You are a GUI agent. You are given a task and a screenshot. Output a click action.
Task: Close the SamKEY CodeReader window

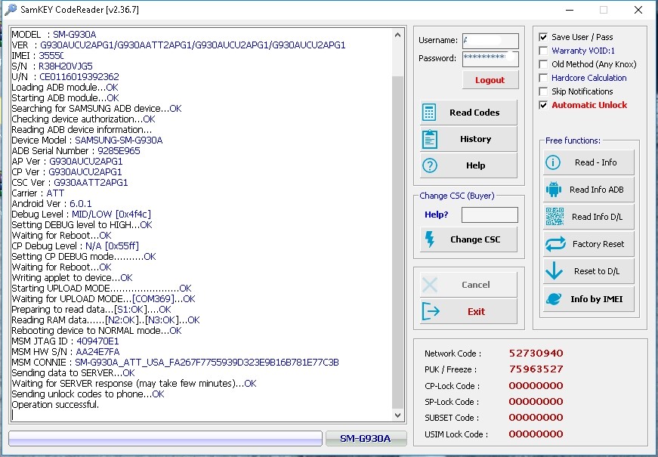coord(638,10)
